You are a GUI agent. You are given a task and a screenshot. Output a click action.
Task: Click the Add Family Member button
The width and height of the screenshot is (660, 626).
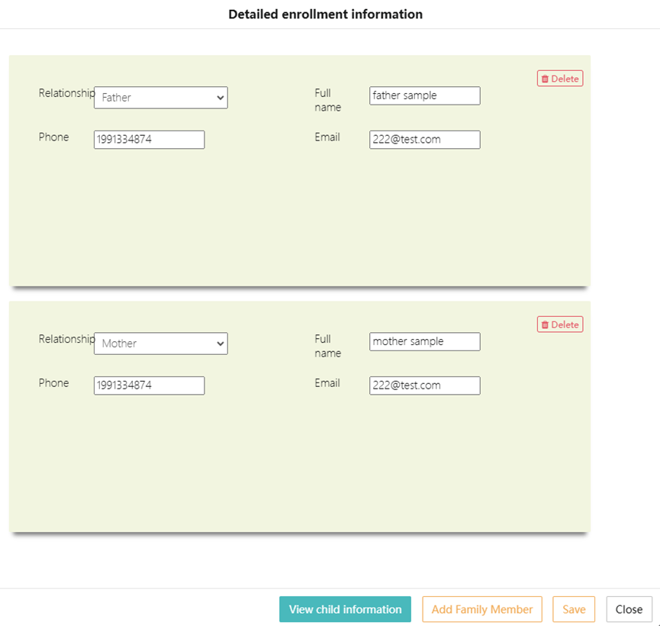[x=481, y=609]
